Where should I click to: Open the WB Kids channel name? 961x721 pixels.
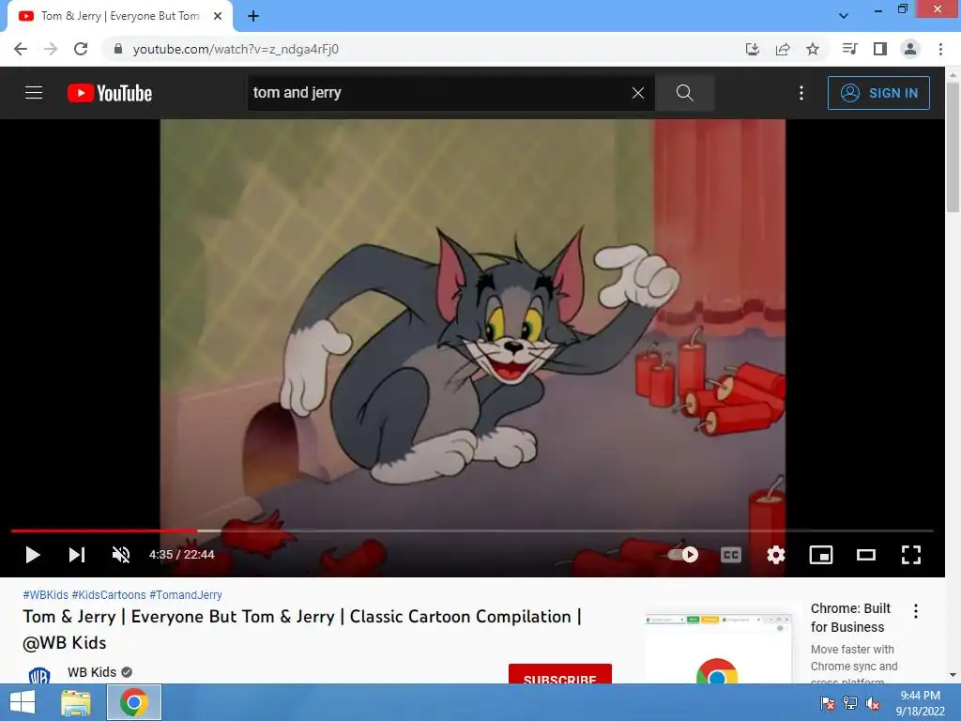tap(91, 672)
